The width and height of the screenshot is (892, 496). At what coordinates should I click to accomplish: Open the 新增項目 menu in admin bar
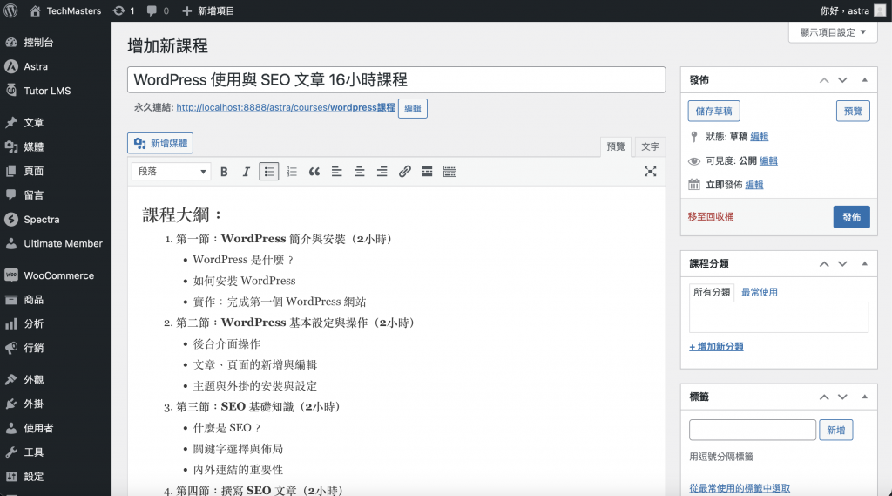(208, 10)
